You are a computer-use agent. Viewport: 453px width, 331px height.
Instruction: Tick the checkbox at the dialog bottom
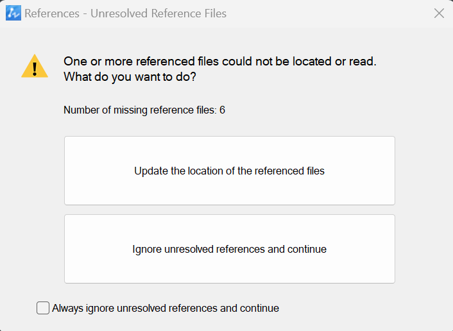point(43,308)
